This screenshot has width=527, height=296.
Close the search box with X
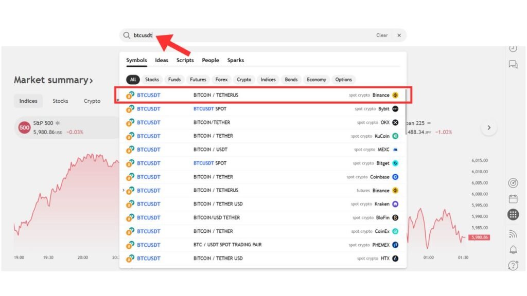click(x=399, y=35)
